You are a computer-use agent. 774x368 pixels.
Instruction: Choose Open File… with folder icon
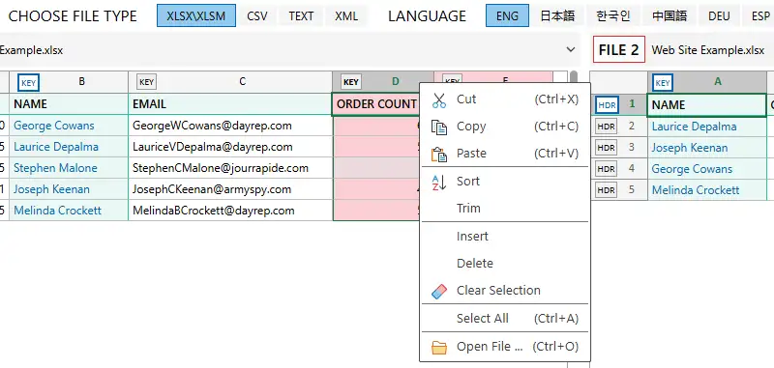(504, 347)
